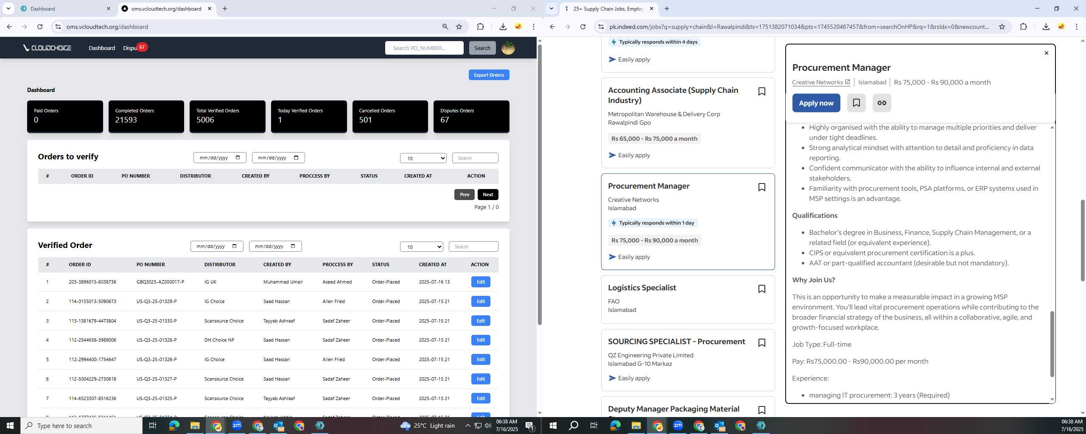Click Export Orders button
This screenshot has height=434, width=1086.
[x=489, y=75]
